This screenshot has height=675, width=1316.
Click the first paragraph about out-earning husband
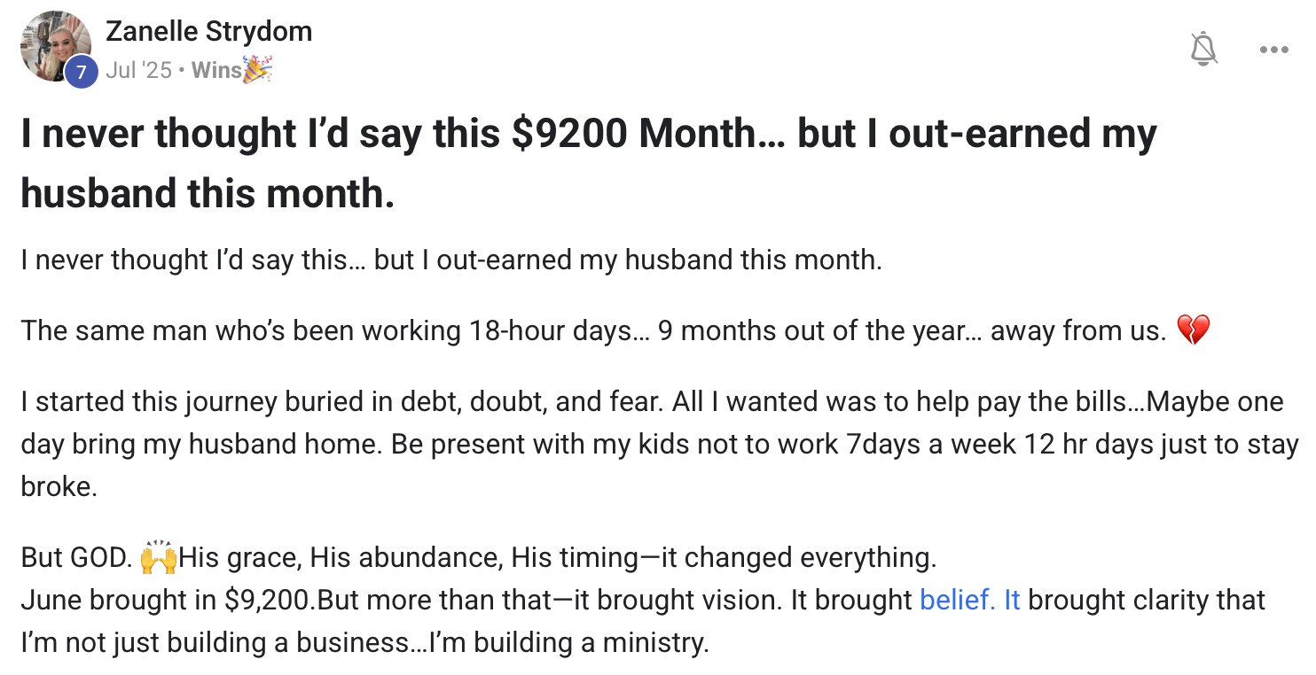coord(450,260)
